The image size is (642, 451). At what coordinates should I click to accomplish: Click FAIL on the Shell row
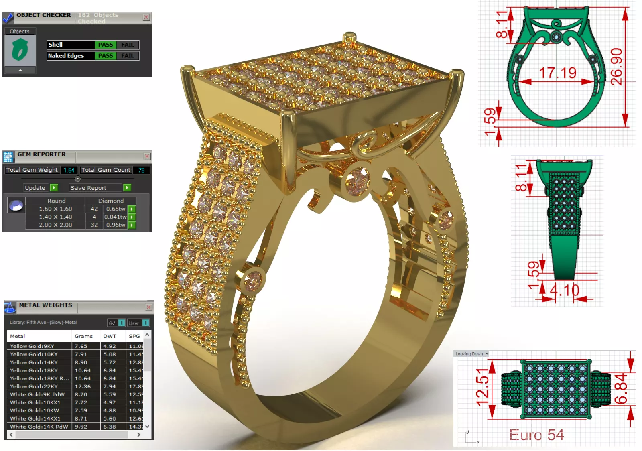(128, 45)
